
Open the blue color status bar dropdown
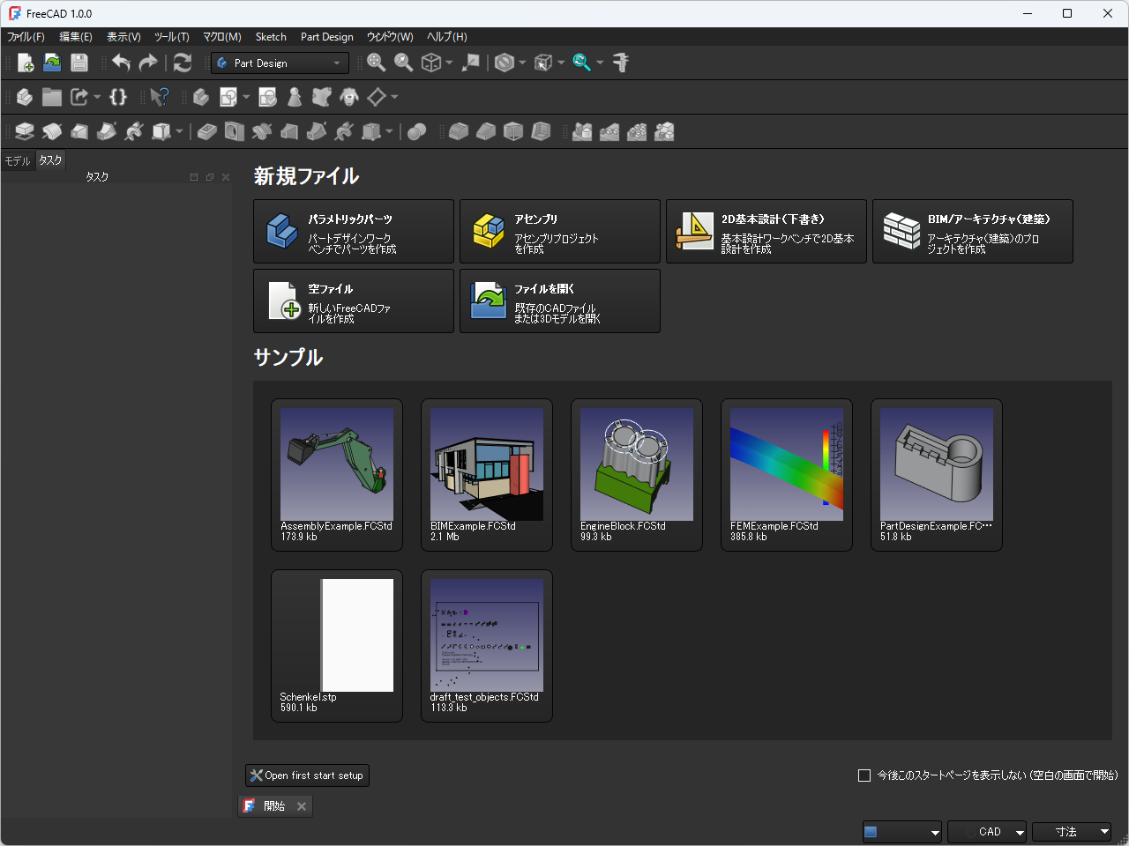(901, 832)
